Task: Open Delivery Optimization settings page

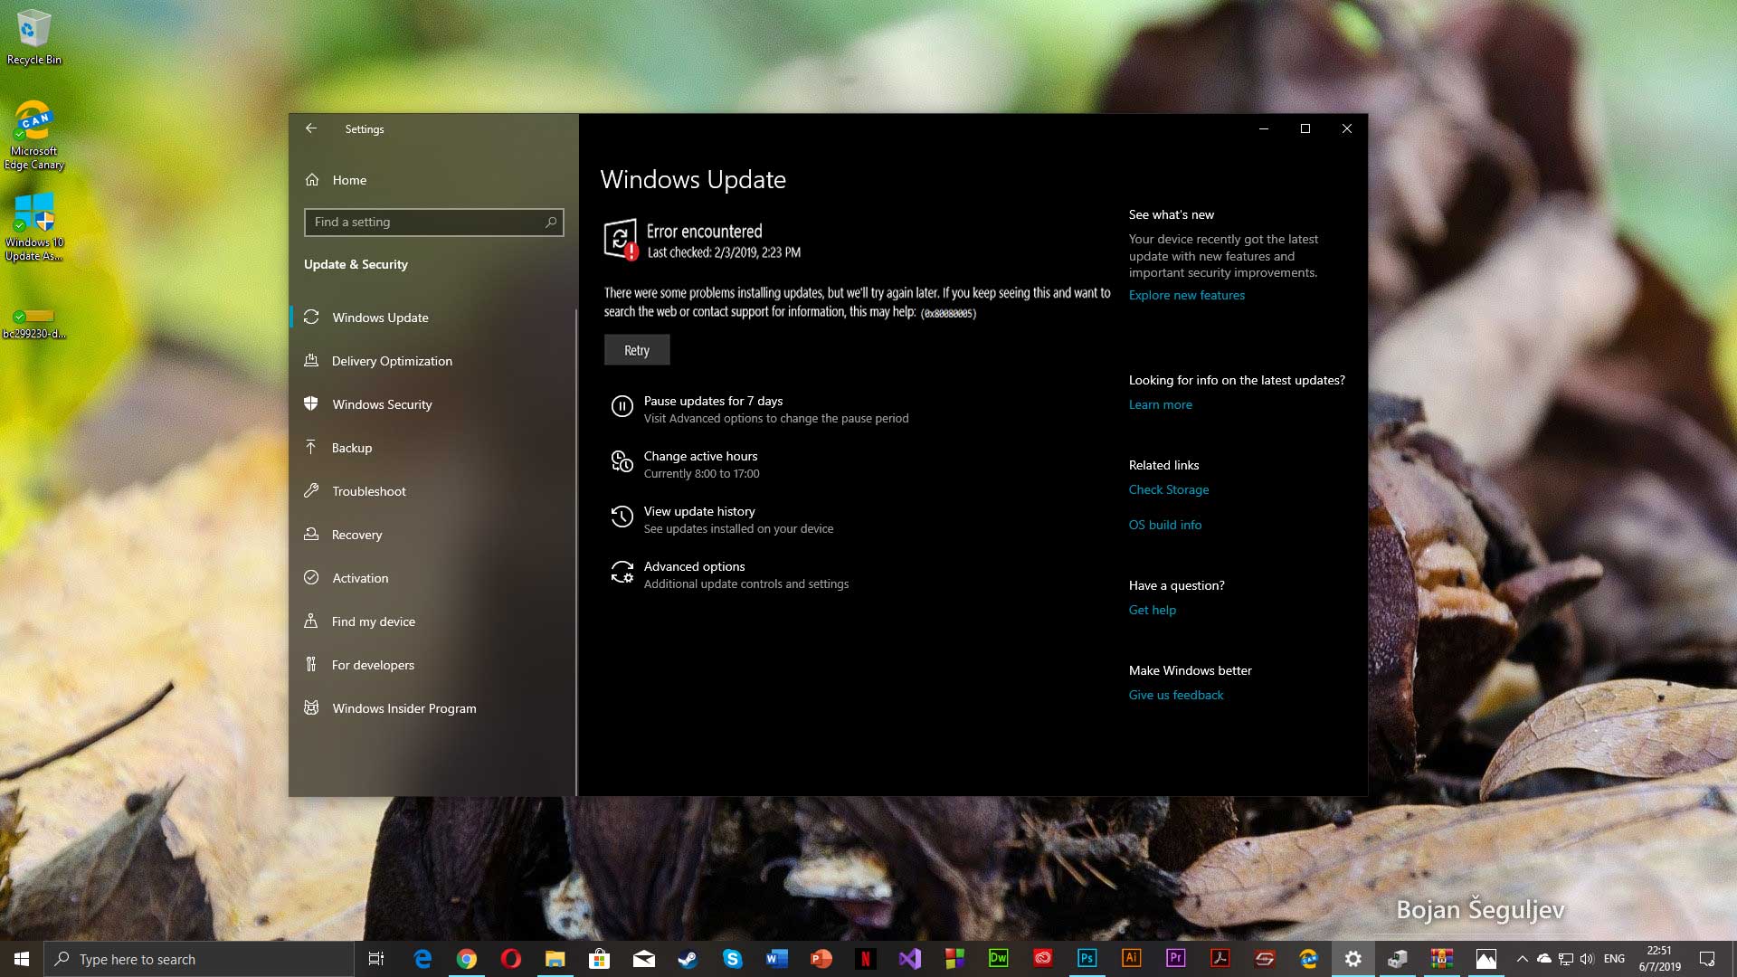Action: point(391,361)
